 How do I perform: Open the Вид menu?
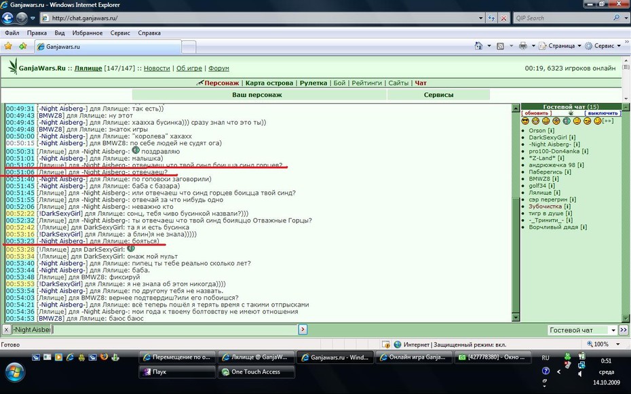[60, 33]
